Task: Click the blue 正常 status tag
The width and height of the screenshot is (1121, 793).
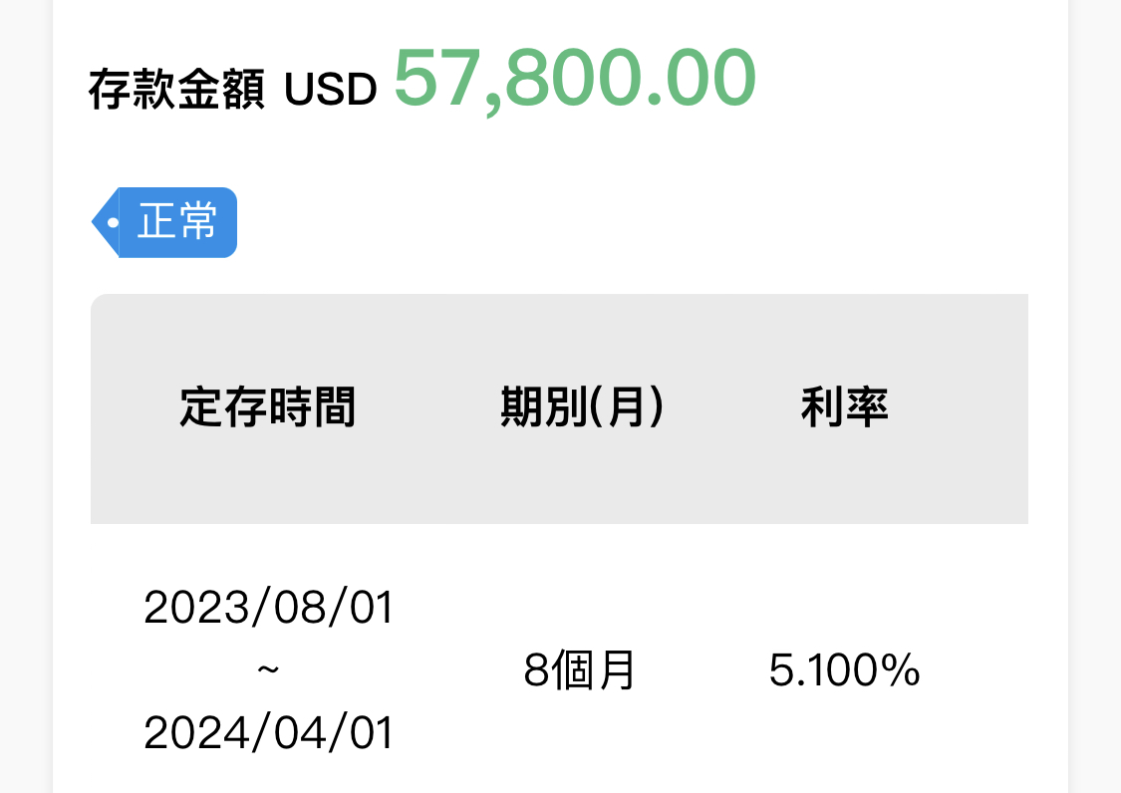Action: pos(176,222)
